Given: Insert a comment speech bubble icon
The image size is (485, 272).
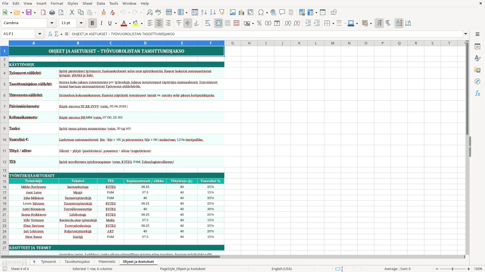Looking at the screenshot, I should [x=282, y=12].
